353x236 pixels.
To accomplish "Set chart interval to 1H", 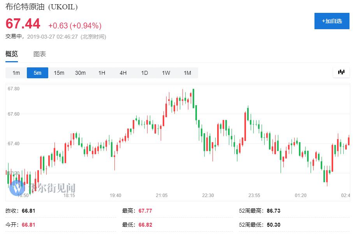I will (102, 73).
